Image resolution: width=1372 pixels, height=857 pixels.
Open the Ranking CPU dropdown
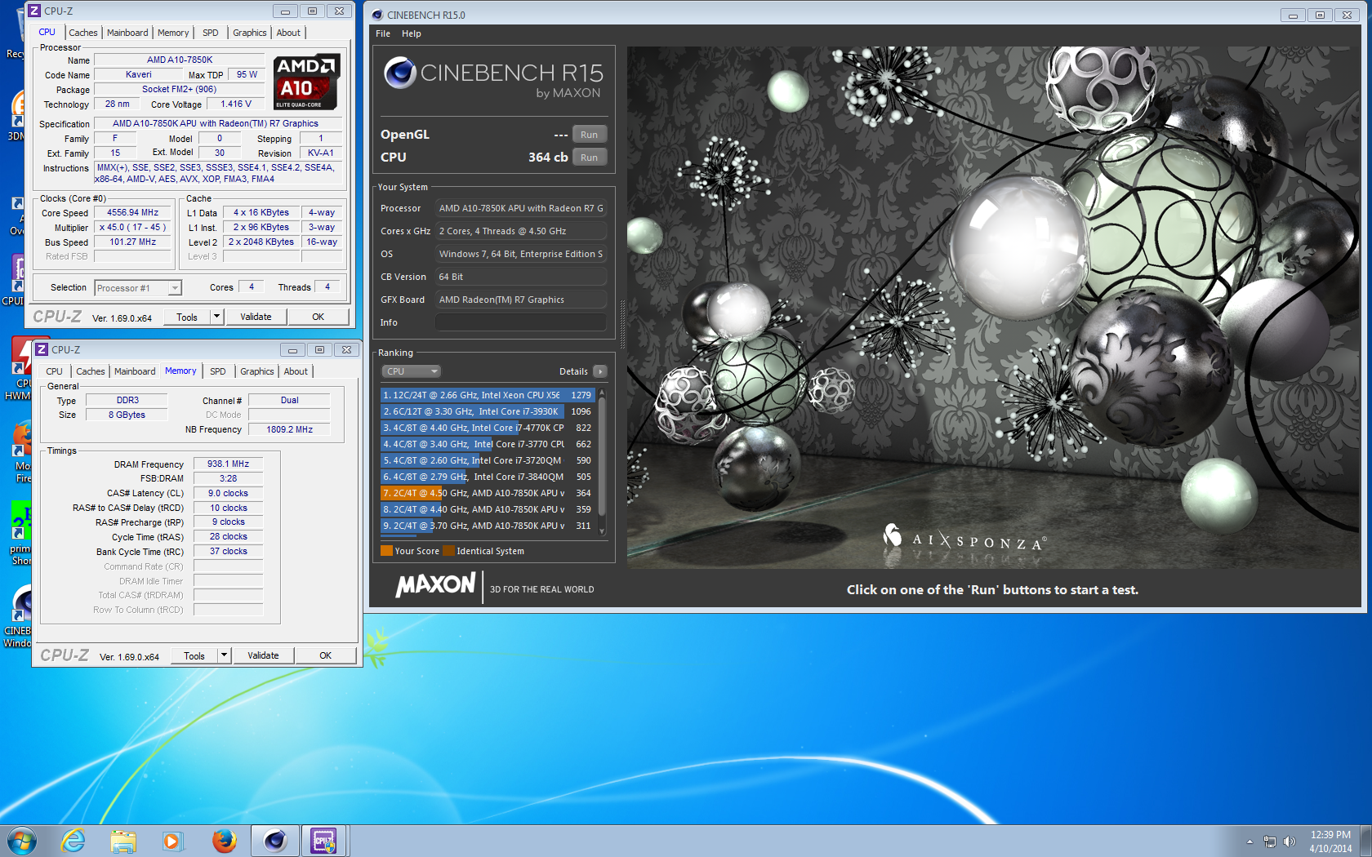(411, 371)
